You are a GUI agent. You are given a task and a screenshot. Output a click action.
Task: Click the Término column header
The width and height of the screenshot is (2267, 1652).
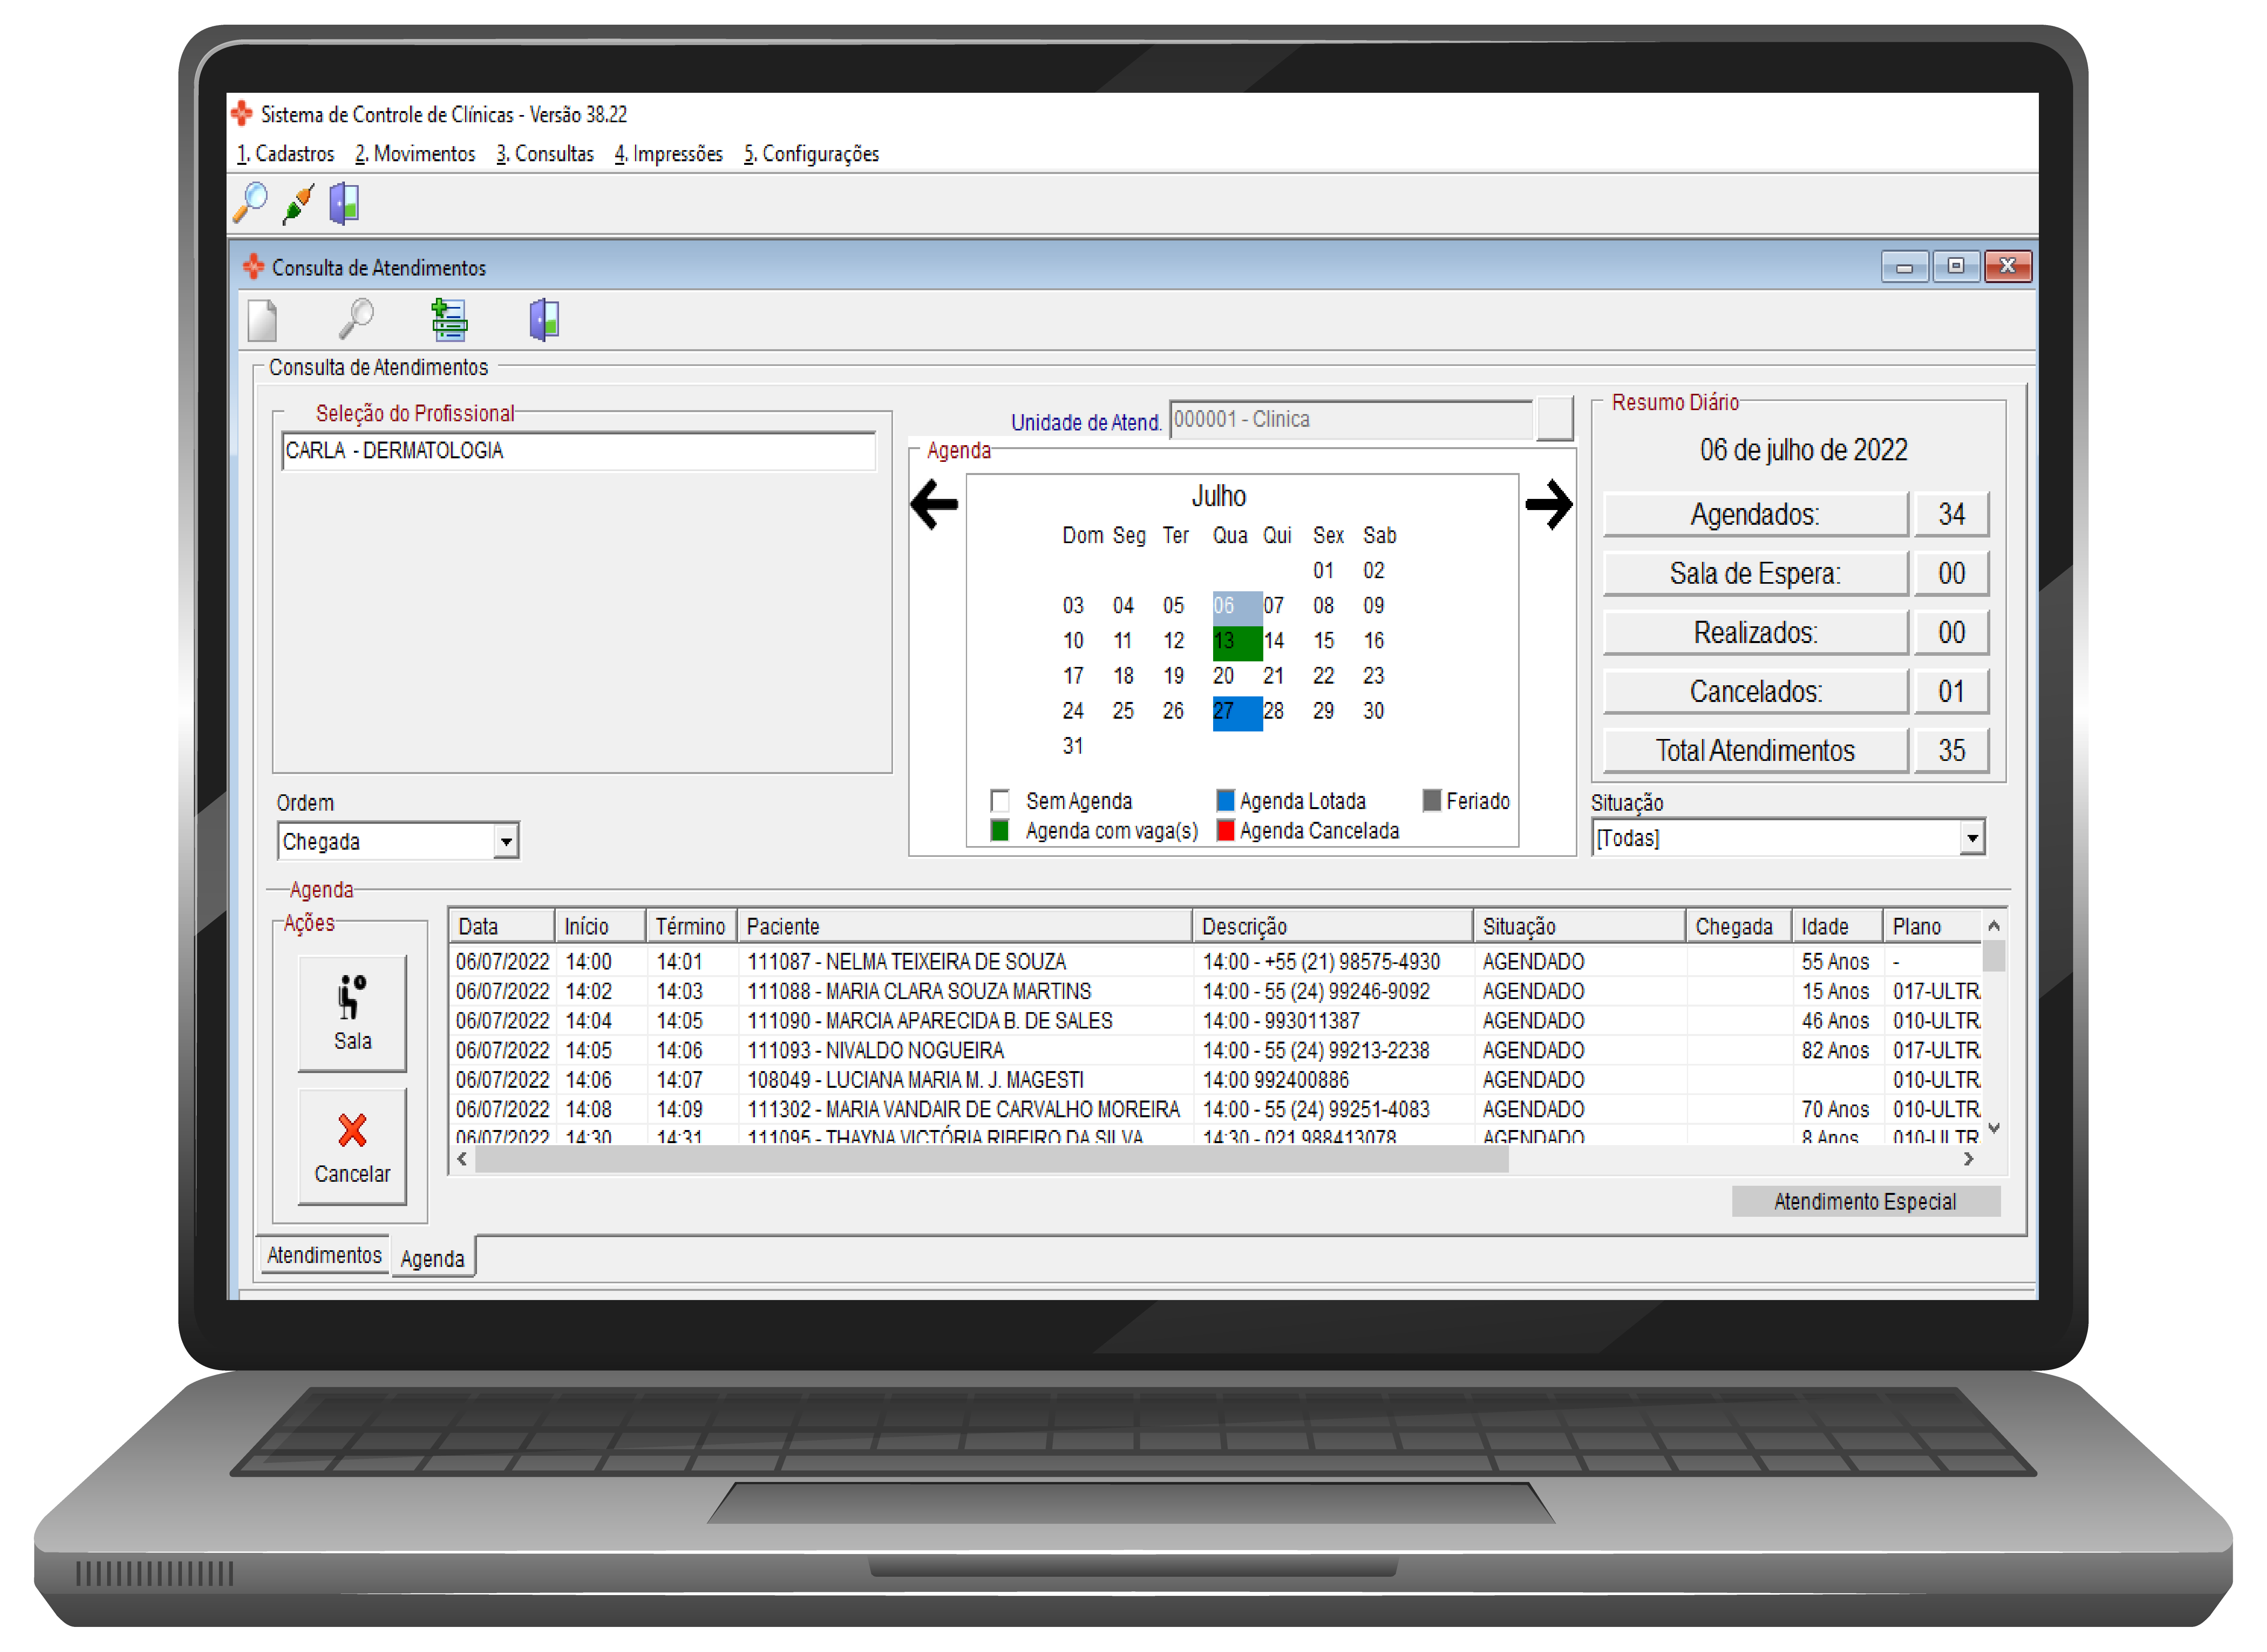click(691, 927)
